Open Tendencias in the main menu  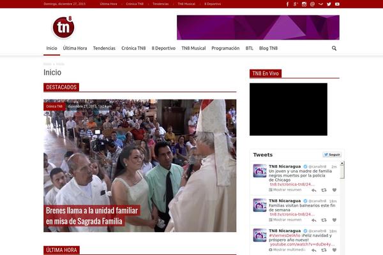tap(104, 48)
